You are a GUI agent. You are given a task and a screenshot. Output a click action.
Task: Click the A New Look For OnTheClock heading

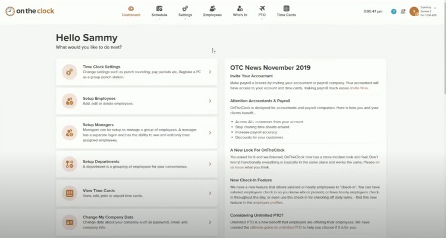(x=257, y=150)
